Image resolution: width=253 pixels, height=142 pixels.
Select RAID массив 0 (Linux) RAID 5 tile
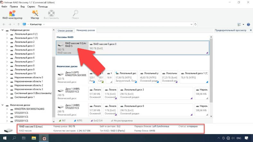(x=72, y=47)
